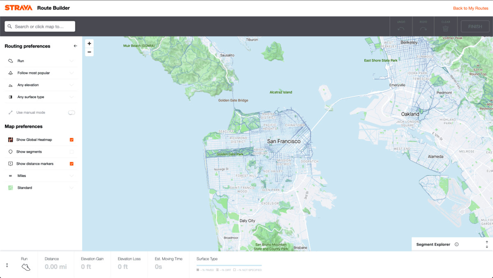Click the manual mode pencil icon

tap(11, 113)
